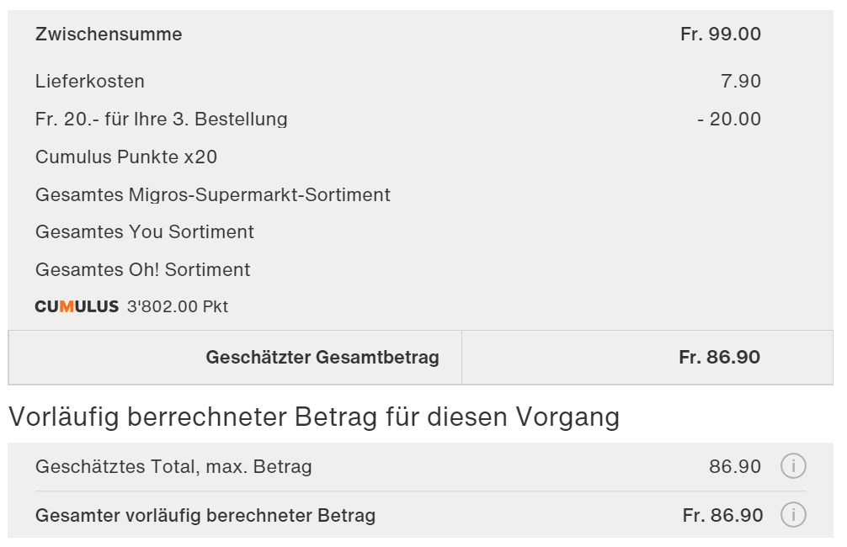Click info icon beside Geschätztes Total, max. Betrag
Viewport: 847px width, 547px height.
click(x=793, y=466)
